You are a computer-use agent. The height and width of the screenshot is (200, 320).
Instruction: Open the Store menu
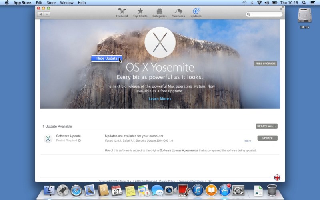click(x=51, y=3)
